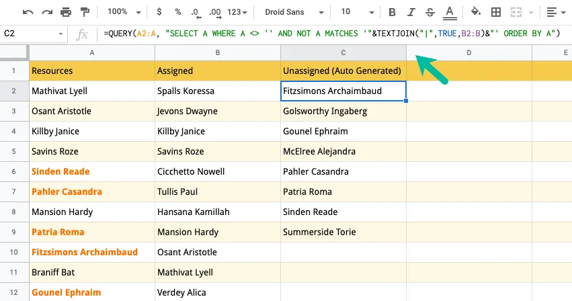Click the Verdey Alica cell
Screen dimensions: 572x301
pyautogui.click(x=218, y=292)
